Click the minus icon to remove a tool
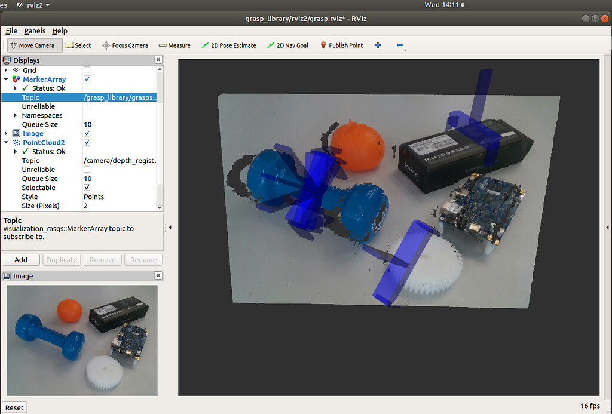The image size is (612, 414). click(400, 45)
